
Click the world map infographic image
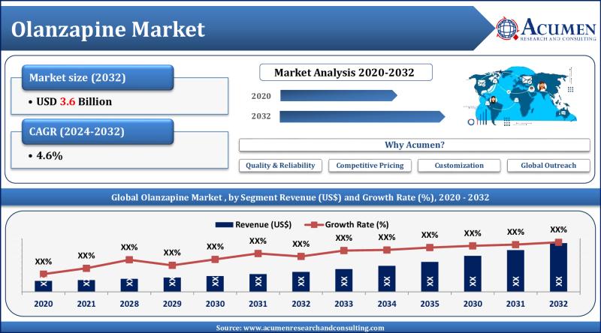[521, 96]
